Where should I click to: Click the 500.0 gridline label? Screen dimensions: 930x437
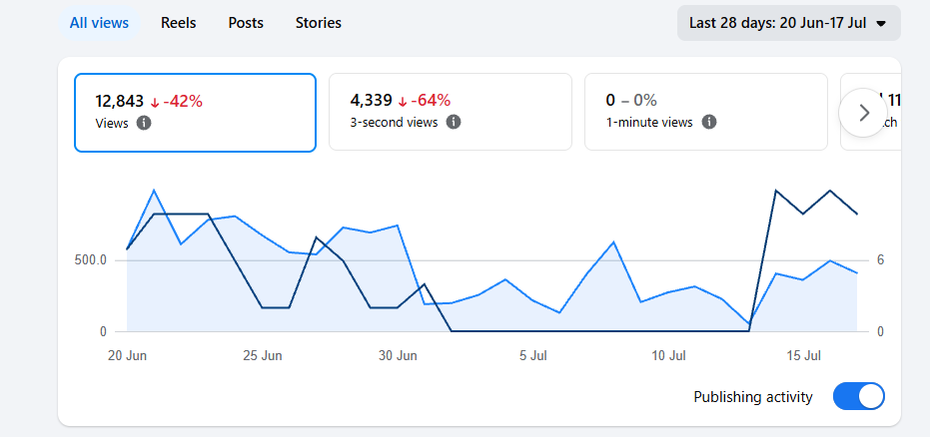(90, 260)
